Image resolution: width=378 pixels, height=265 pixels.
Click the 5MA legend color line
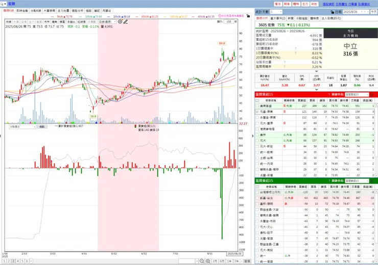[53, 17]
